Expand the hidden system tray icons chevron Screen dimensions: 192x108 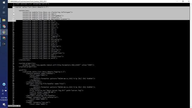coord(6,88)
